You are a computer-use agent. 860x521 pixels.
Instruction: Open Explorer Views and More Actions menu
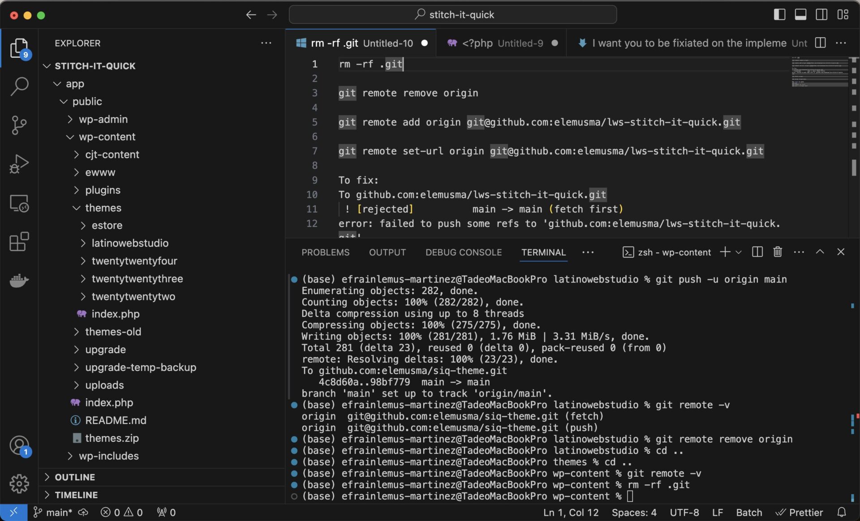(x=266, y=43)
